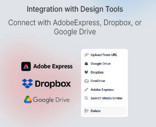Click the blue Dropbox logo mark
156x127 pixels.
coord(28,84)
